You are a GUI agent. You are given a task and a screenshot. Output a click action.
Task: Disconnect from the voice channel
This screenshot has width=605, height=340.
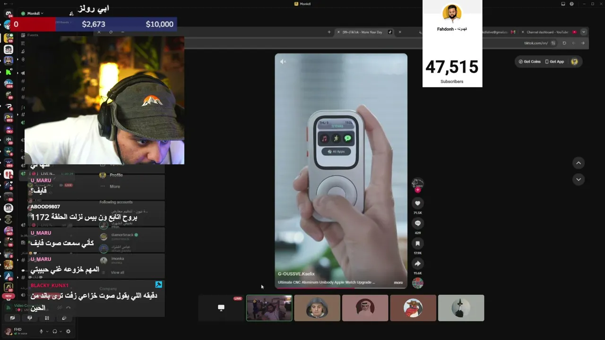tap(69, 307)
